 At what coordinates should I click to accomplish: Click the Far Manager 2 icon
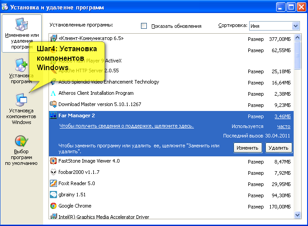pos(53,115)
